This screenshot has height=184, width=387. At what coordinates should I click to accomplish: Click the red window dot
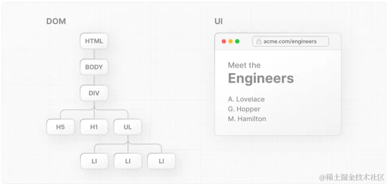(223, 41)
